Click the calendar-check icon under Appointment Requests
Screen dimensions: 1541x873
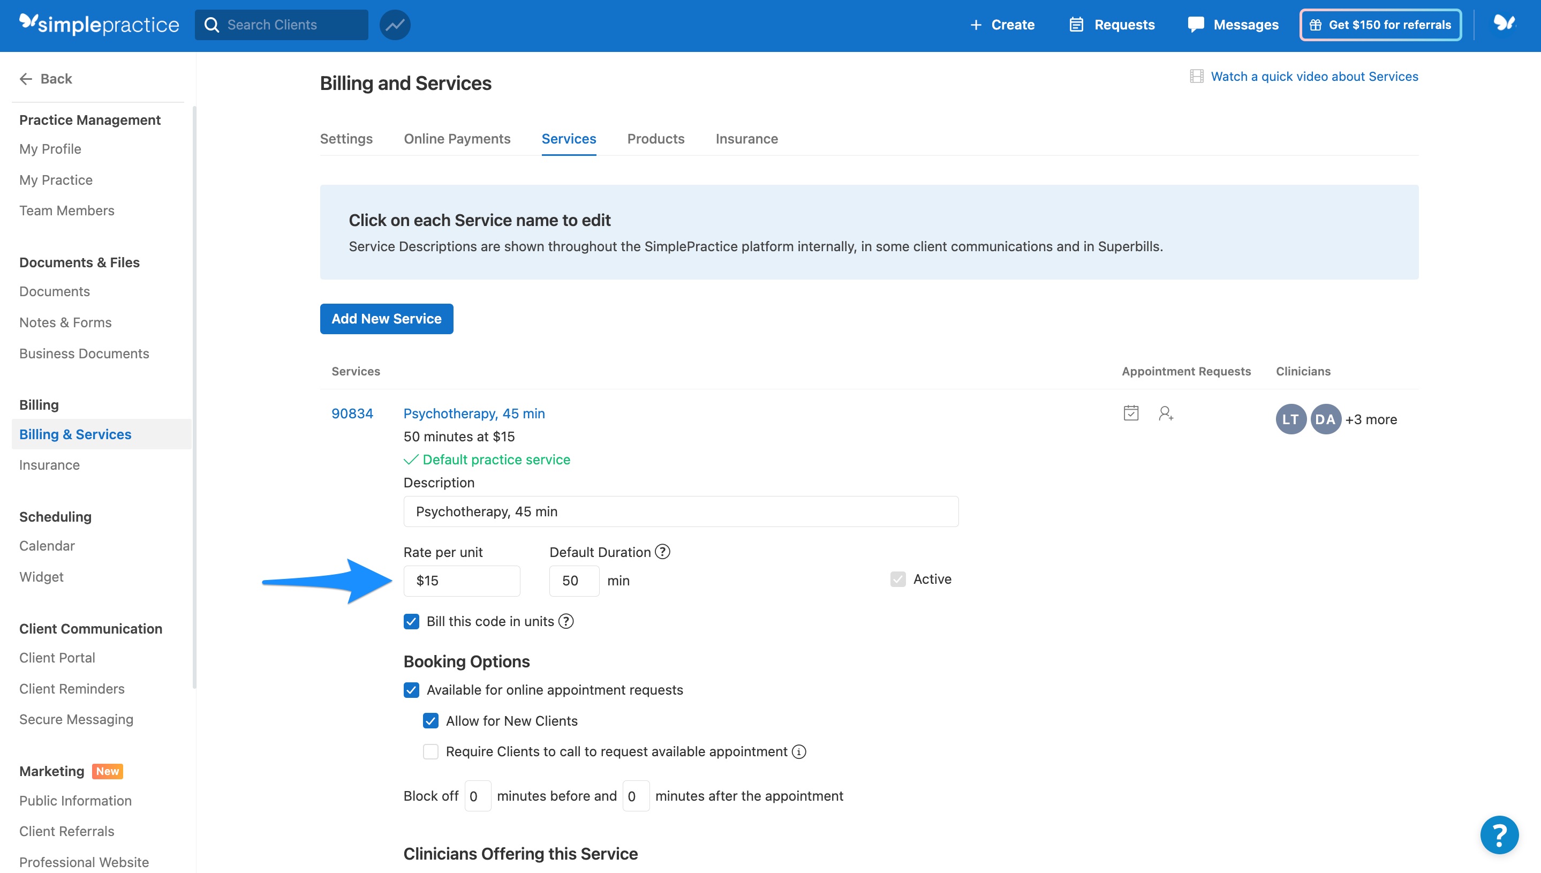pos(1131,413)
